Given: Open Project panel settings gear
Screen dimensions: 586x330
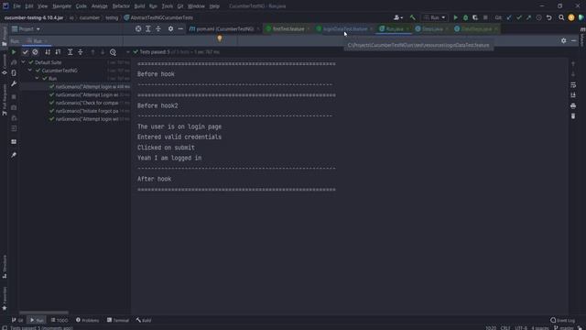Looking at the screenshot, I should coord(171,28).
